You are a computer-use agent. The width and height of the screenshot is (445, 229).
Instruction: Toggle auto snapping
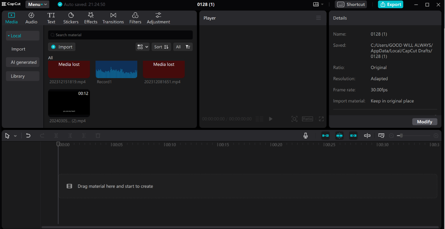tap(339, 136)
